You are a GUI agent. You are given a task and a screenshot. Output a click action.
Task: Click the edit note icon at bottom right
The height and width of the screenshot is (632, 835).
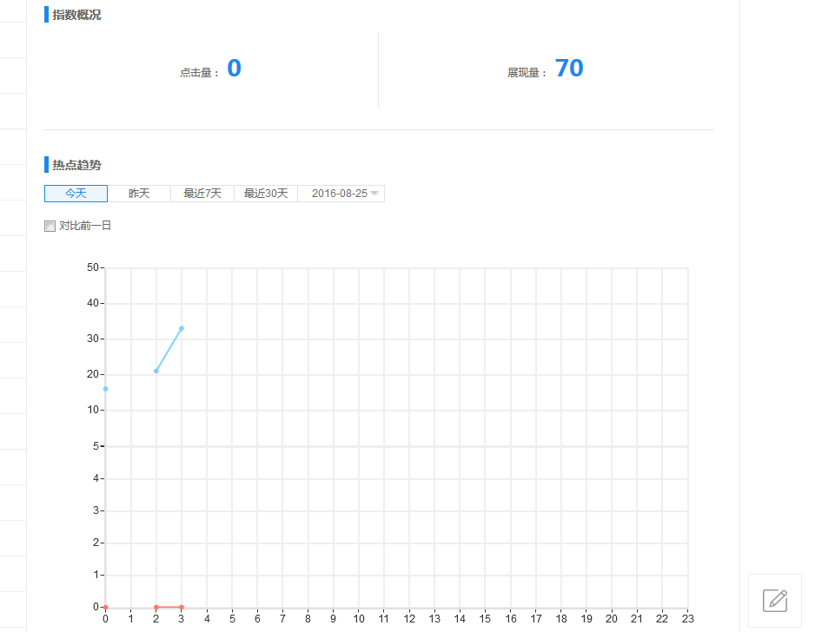(x=774, y=600)
